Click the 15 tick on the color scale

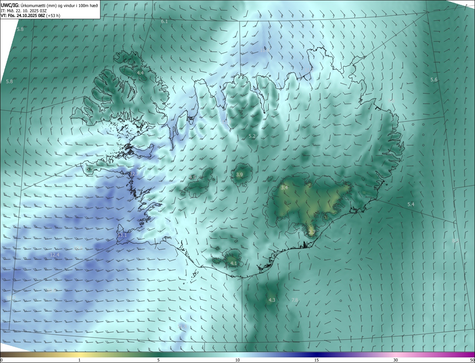(x=317, y=360)
